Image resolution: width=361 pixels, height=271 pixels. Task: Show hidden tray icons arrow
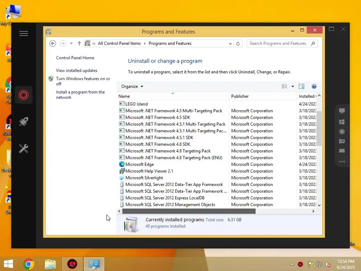click(x=292, y=264)
